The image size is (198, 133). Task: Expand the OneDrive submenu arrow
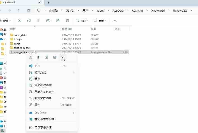(74, 113)
